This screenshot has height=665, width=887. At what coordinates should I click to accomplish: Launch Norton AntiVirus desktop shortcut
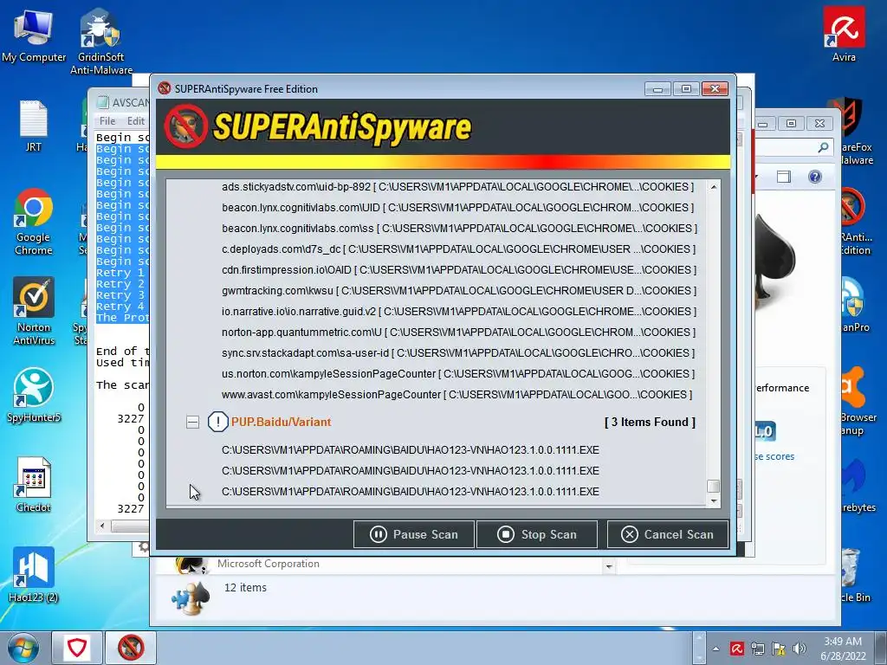[34, 311]
